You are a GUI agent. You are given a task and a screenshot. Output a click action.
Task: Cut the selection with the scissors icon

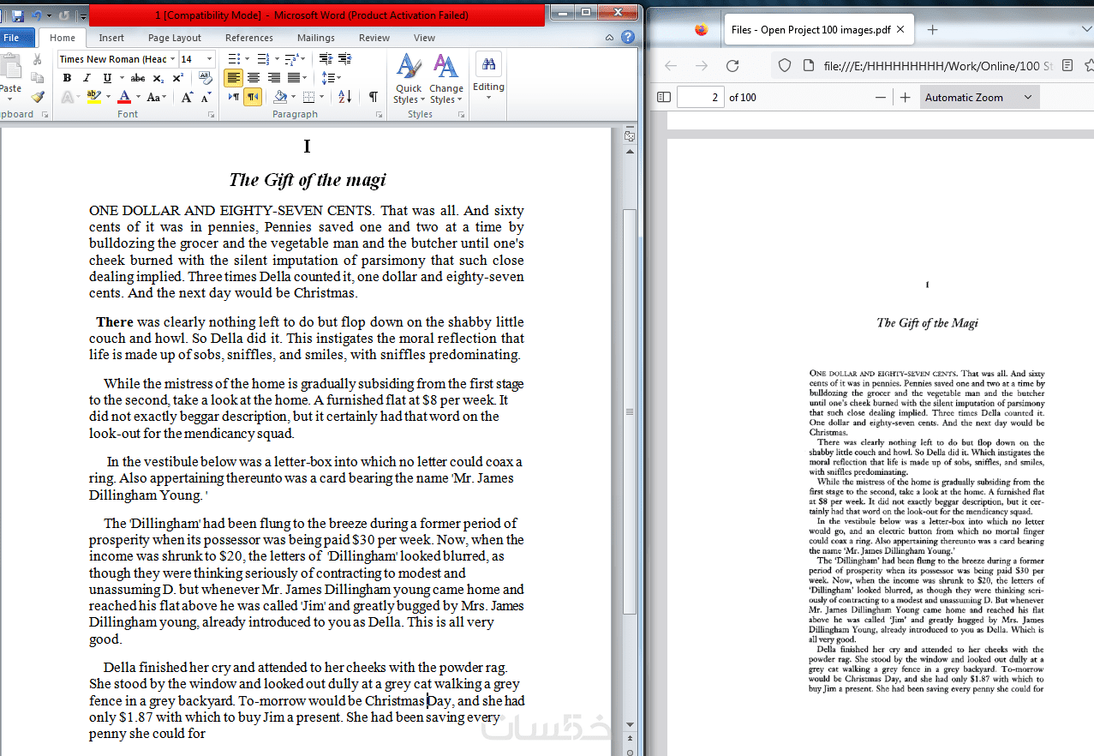37,59
